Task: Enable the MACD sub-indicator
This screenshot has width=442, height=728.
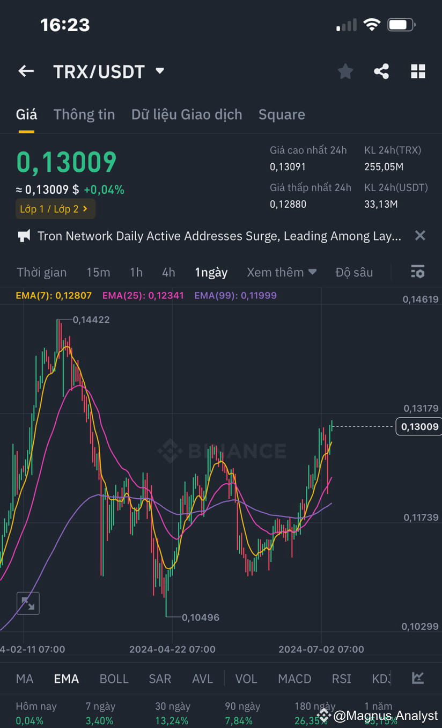Action: coord(294,679)
